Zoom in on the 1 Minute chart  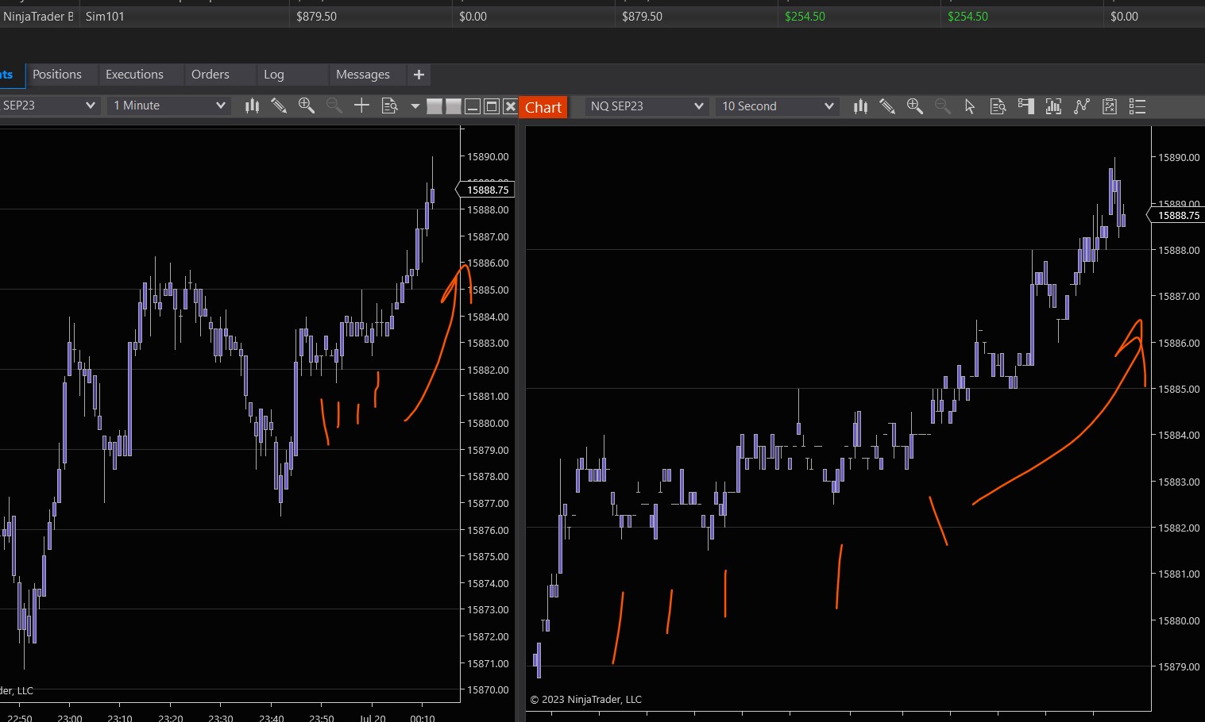306,106
